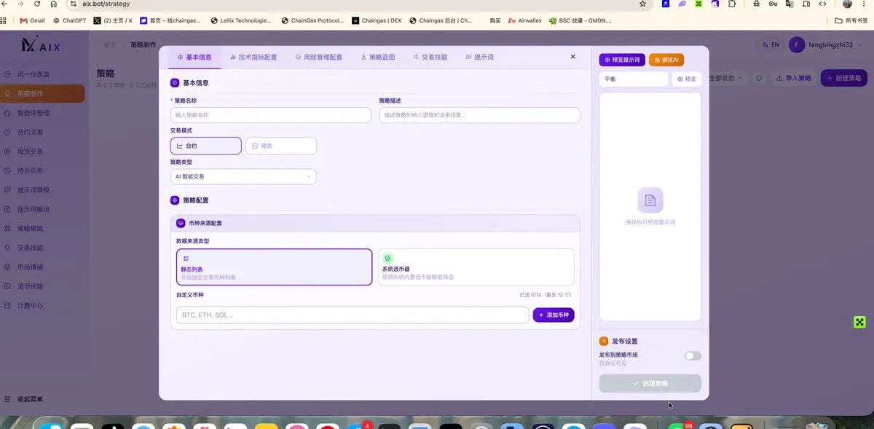Open the Gmail bookmark

(x=33, y=20)
